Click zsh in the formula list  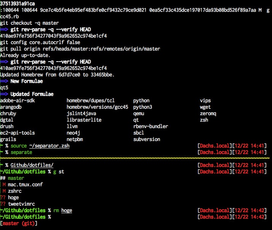pyautogui.click(x=204, y=120)
